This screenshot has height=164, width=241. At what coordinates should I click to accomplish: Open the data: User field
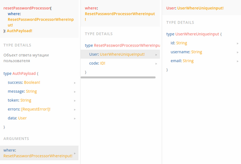39,118
